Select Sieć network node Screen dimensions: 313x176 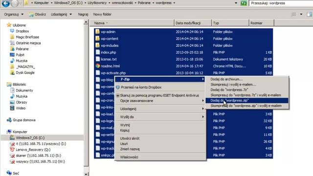16,173
